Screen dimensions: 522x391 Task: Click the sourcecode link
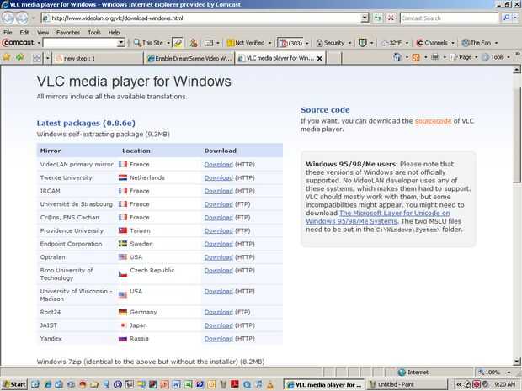coord(433,121)
